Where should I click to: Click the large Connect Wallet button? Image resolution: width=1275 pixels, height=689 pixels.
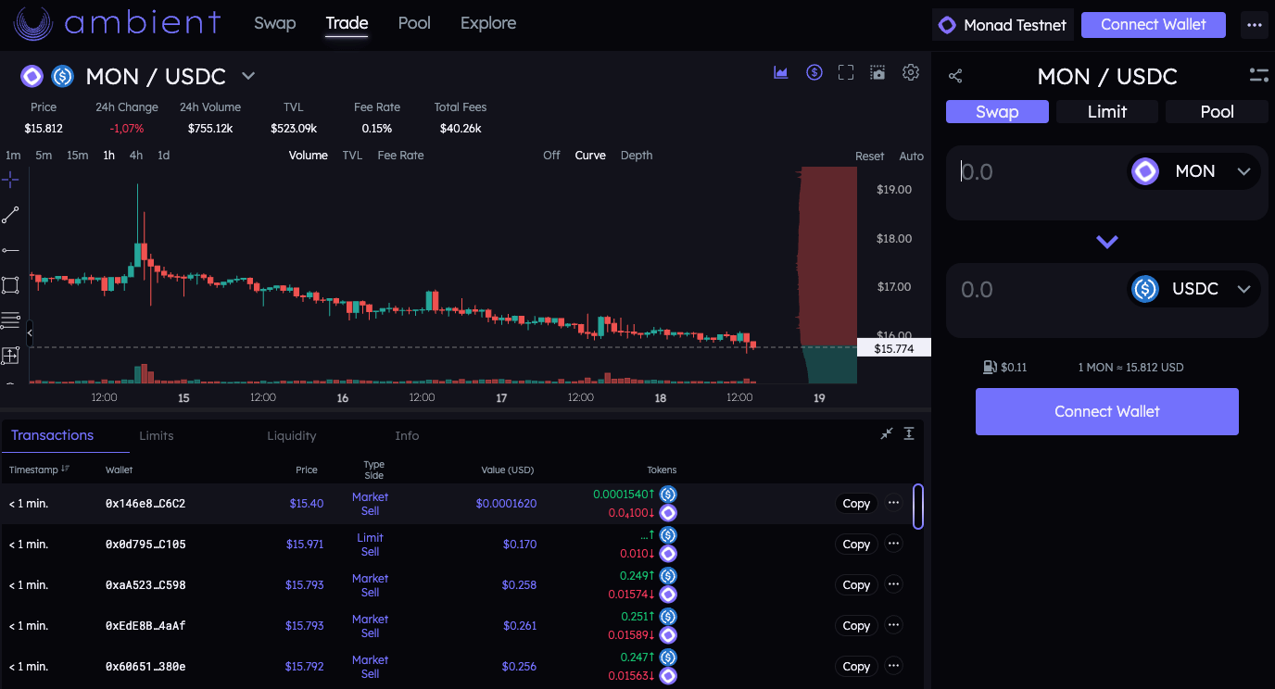[x=1106, y=411]
